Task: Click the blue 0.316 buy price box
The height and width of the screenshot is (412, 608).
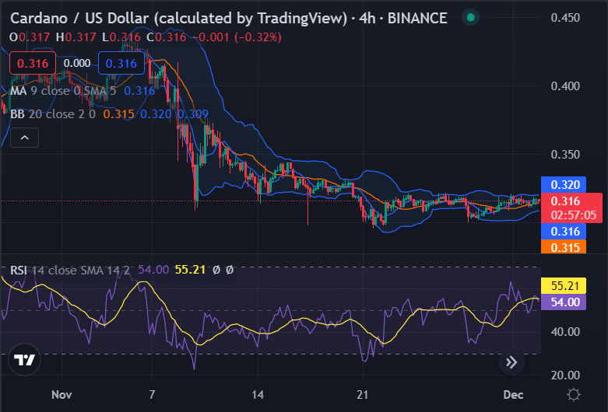Action: pos(121,63)
